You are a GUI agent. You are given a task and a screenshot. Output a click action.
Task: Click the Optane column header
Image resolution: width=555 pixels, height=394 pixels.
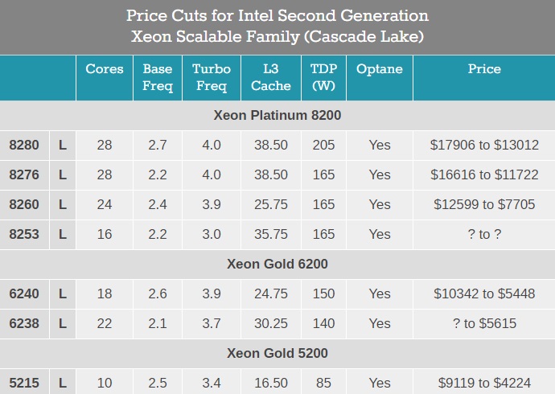380,69
